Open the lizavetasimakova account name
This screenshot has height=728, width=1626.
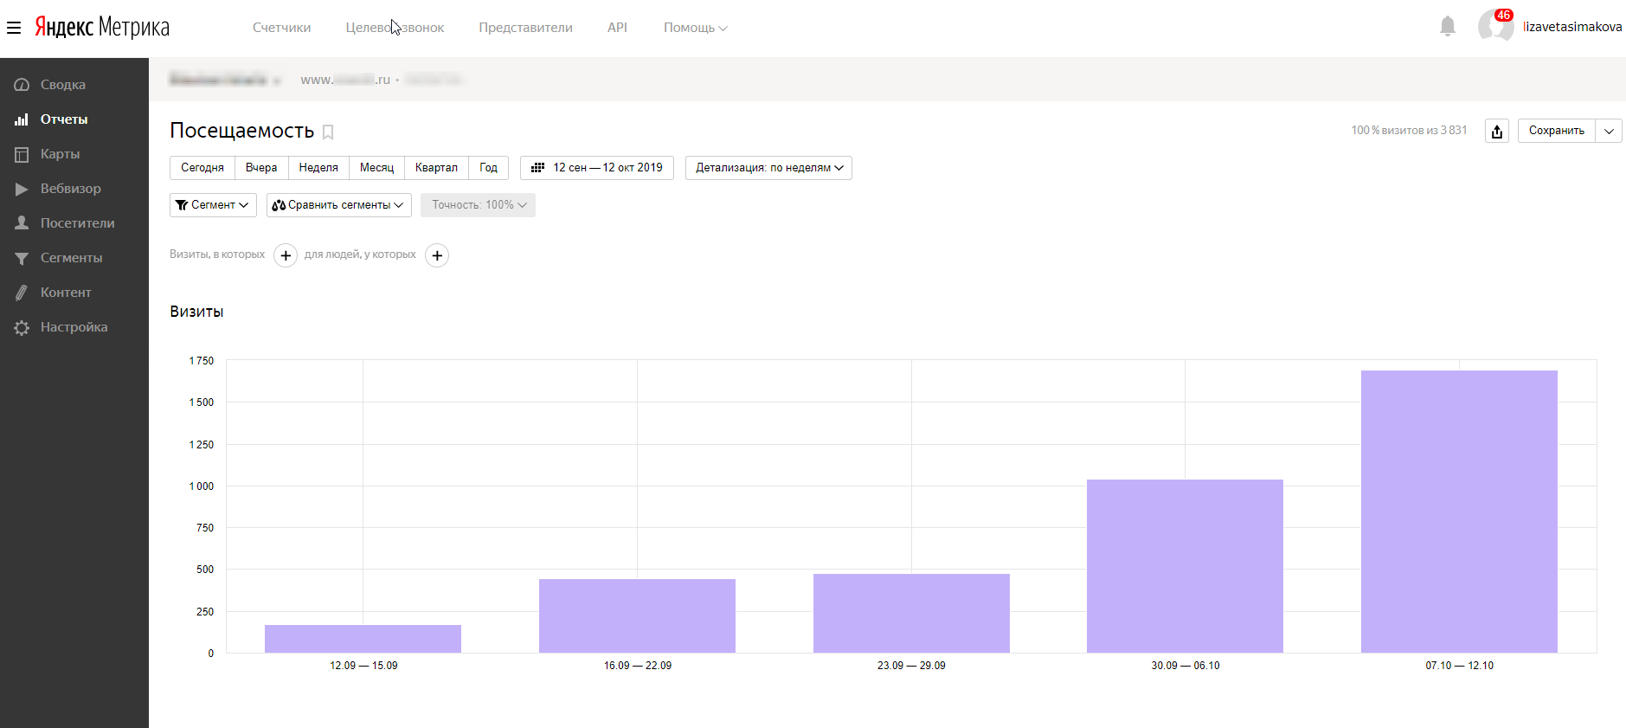[1572, 27]
